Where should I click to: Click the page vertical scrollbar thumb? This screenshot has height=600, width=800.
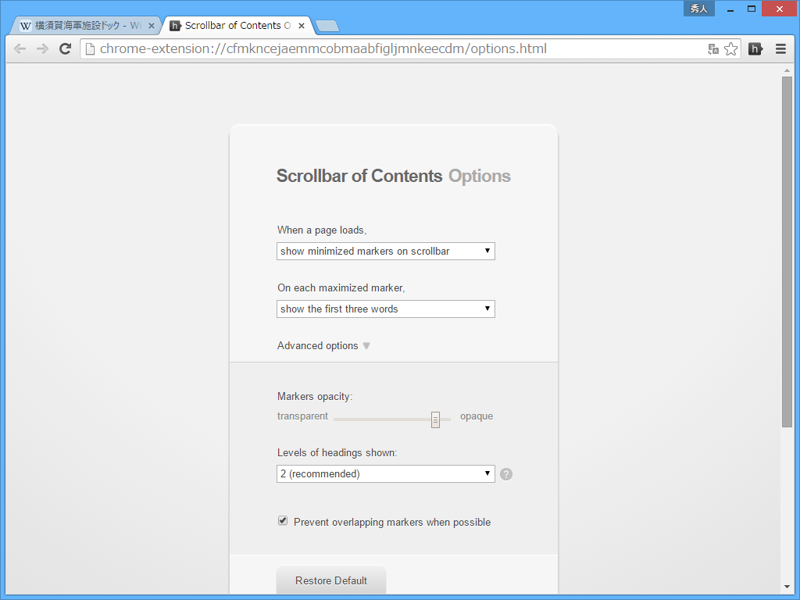point(787,252)
